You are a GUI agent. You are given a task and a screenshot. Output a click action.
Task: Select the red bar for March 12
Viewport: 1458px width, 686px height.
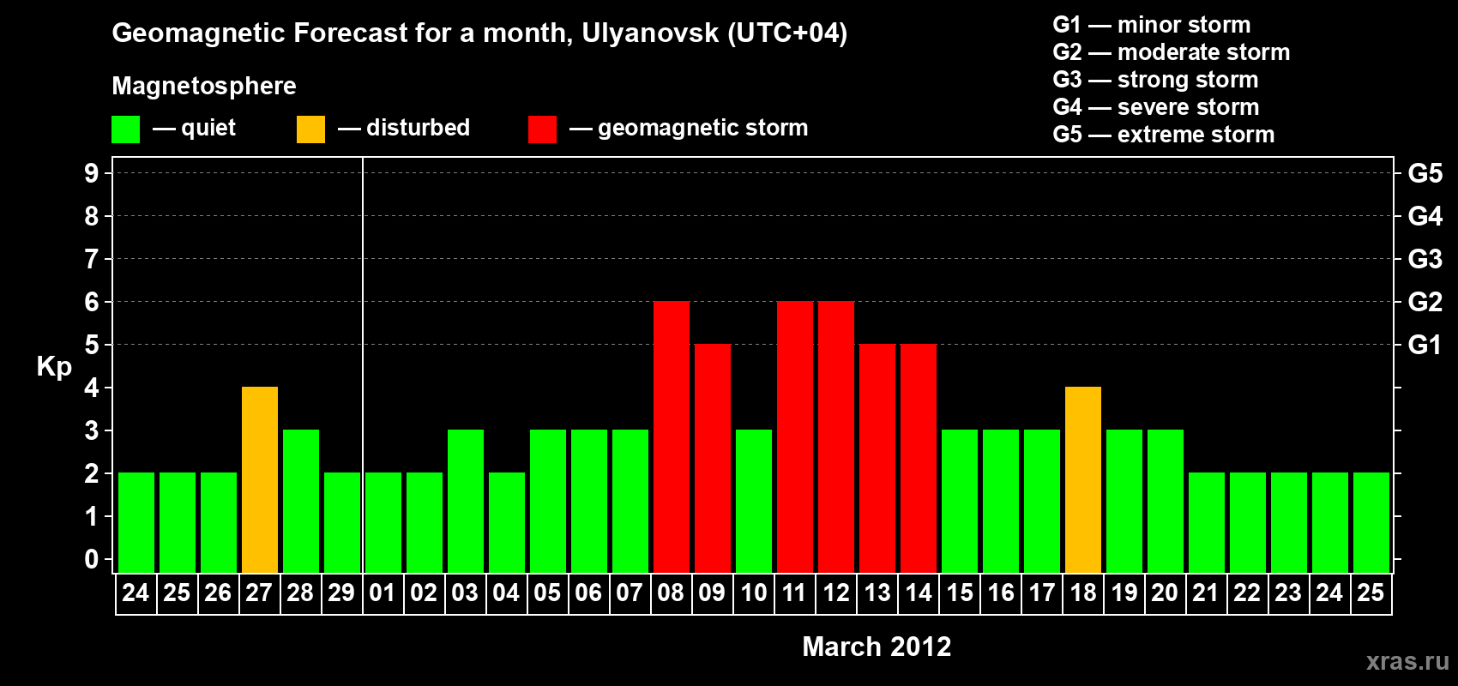pos(836,436)
